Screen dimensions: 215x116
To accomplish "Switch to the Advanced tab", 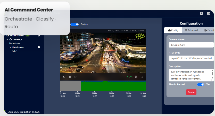I will pyautogui.click(x=191, y=30).
